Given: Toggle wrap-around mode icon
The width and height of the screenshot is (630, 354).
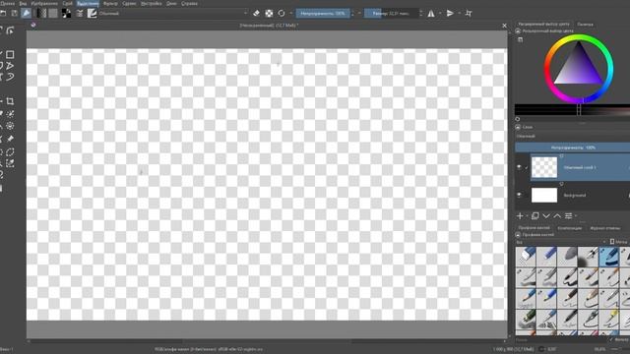Looking at the screenshot, I should 469,13.
